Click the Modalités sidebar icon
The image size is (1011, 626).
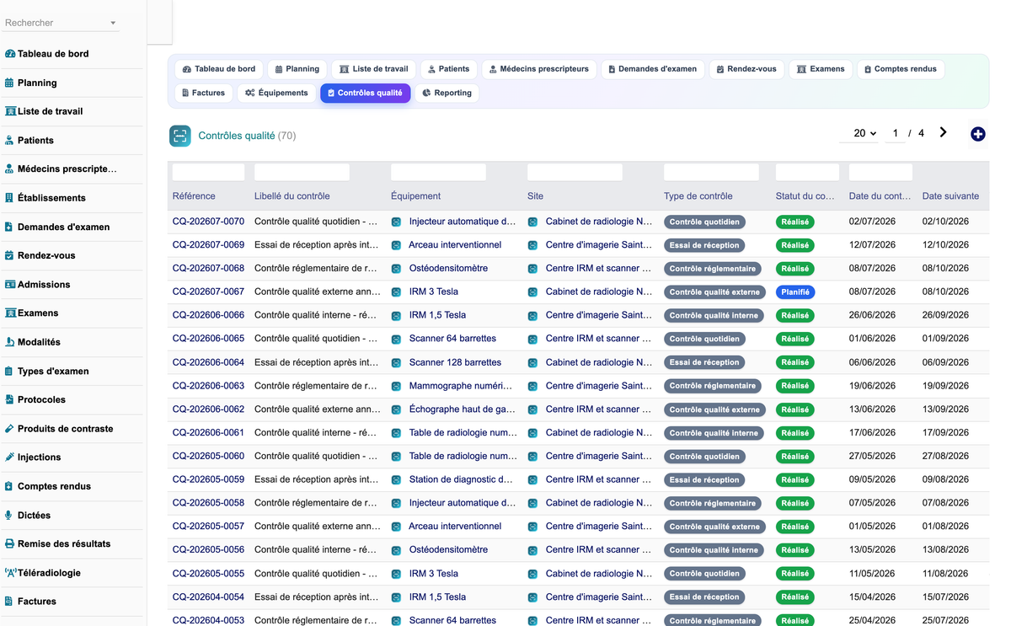tap(10, 342)
